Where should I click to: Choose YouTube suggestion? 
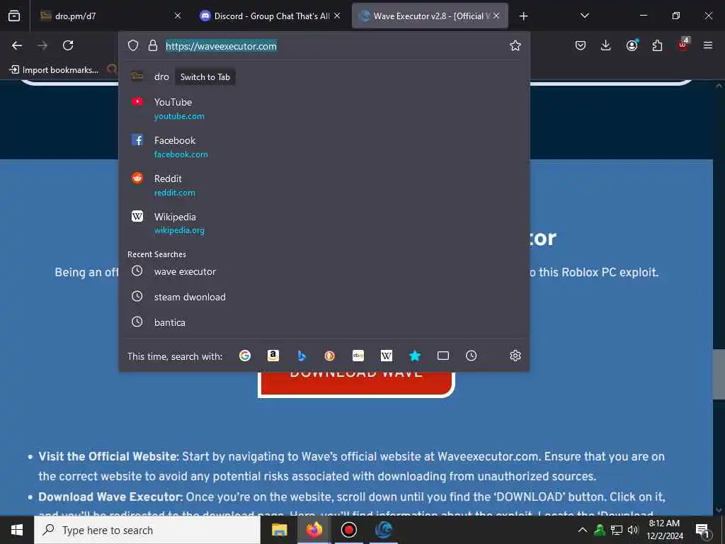click(x=324, y=108)
